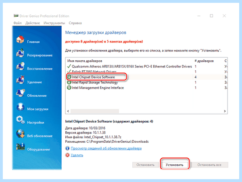Screen dimensions: 242x182
Task: Click the Остановить все button
Action: (209, 165)
